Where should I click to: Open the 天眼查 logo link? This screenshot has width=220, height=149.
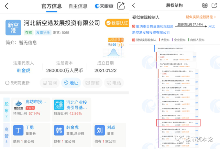[104, 6]
